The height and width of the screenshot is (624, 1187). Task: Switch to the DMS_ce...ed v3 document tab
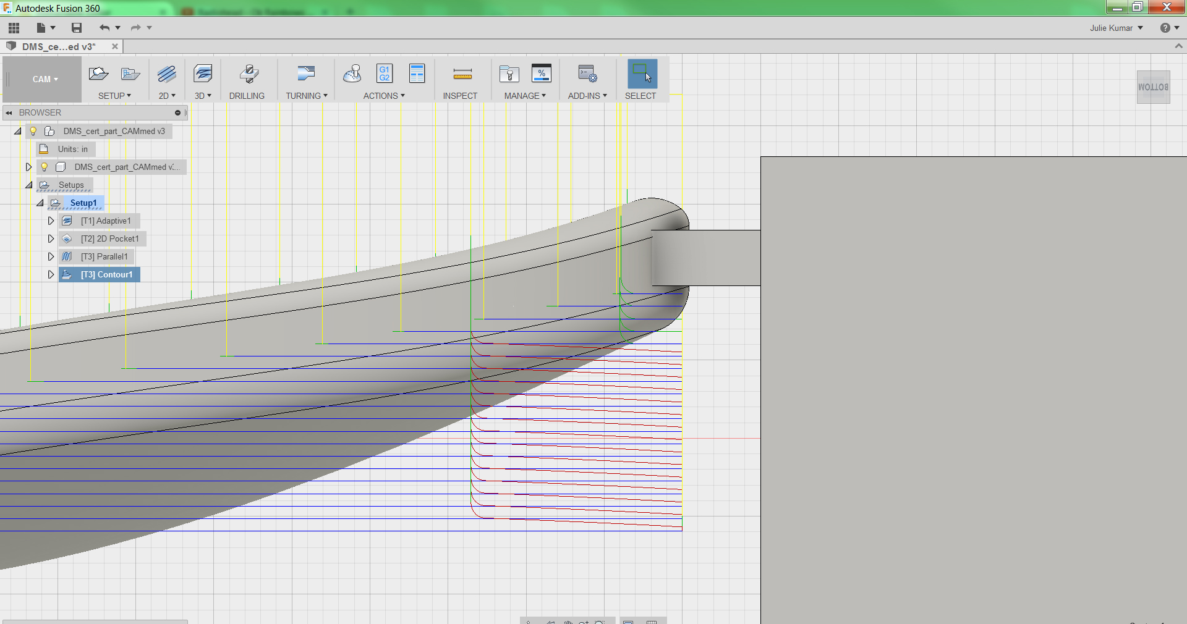59,47
